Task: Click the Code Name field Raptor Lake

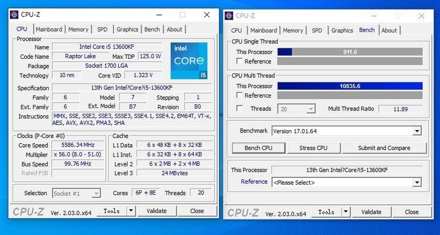Action: coord(80,57)
